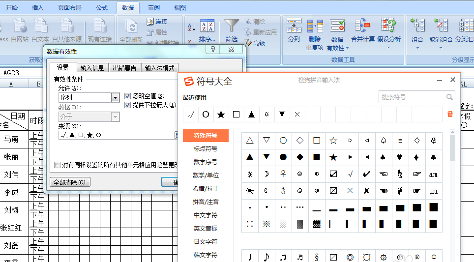
Task: Check apply changes to all same cells
Action: click(57, 165)
